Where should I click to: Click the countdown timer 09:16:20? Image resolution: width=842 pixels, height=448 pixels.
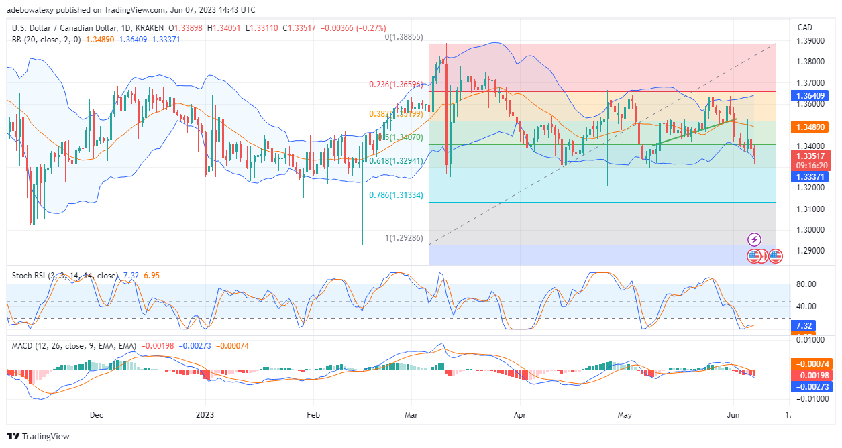(x=811, y=164)
